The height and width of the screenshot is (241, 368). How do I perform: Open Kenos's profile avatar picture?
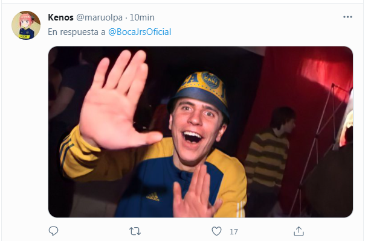(x=25, y=25)
